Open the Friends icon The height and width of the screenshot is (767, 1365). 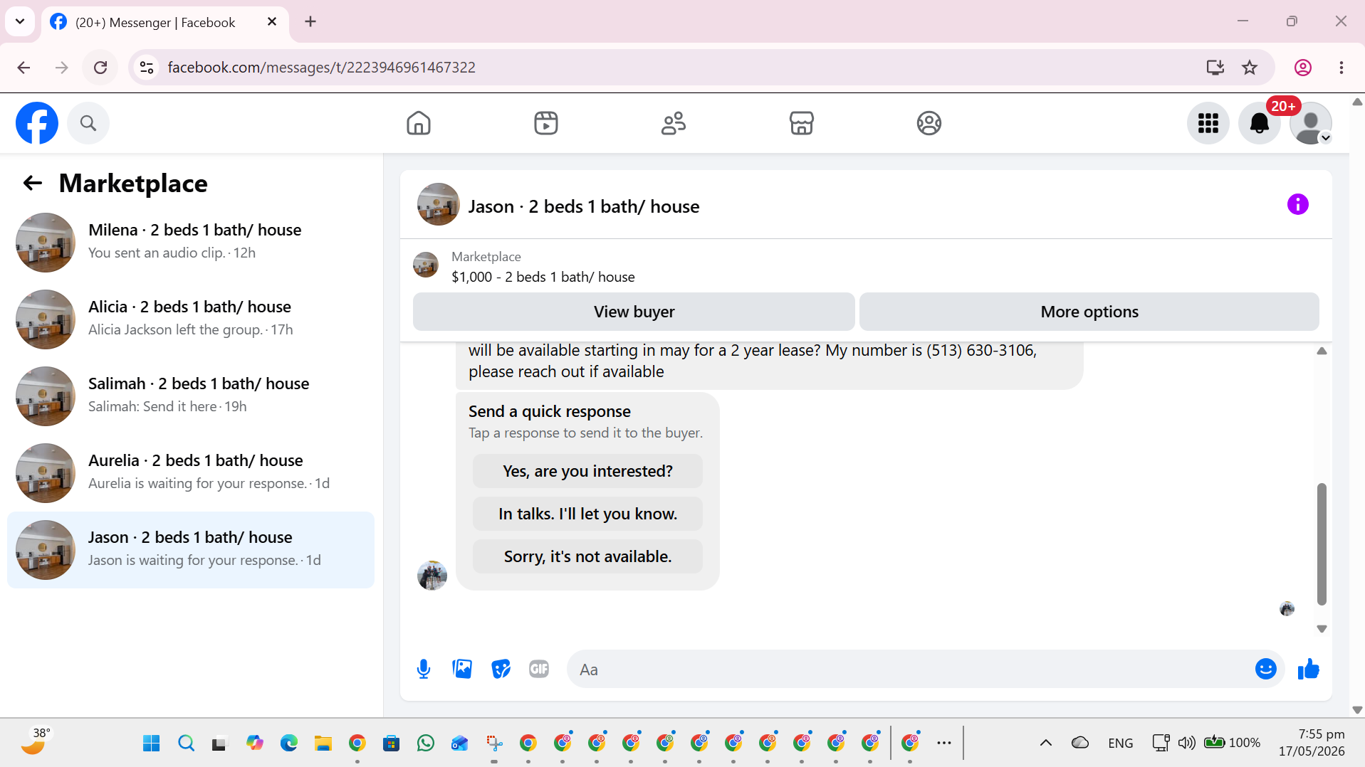pos(674,123)
